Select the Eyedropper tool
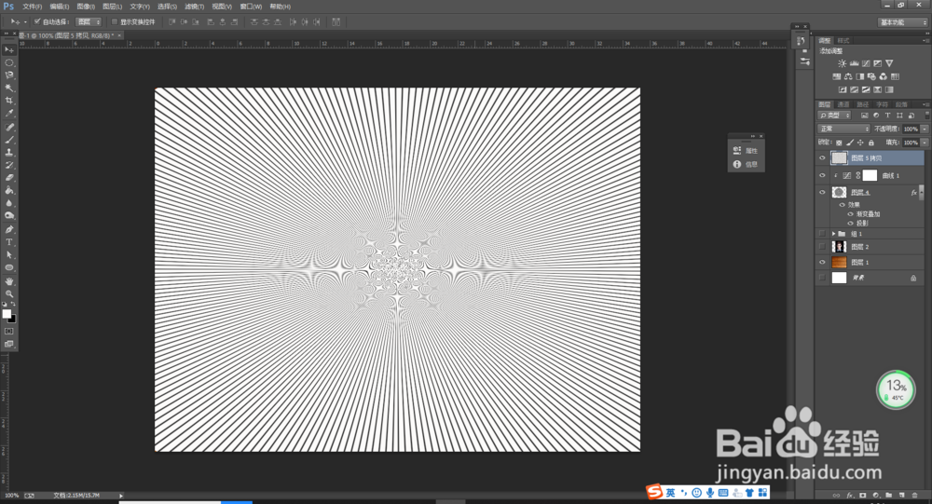Viewport: 932px width, 504px height. point(9,113)
